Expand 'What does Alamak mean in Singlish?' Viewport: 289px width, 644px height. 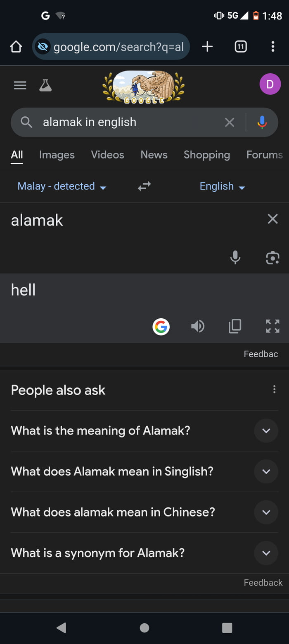click(x=266, y=471)
